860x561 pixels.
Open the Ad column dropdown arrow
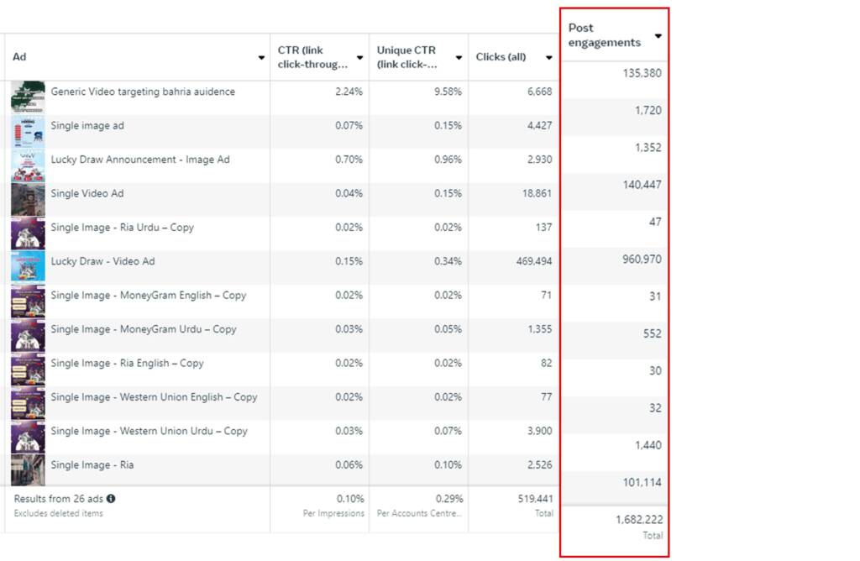click(x=261, y=58)
